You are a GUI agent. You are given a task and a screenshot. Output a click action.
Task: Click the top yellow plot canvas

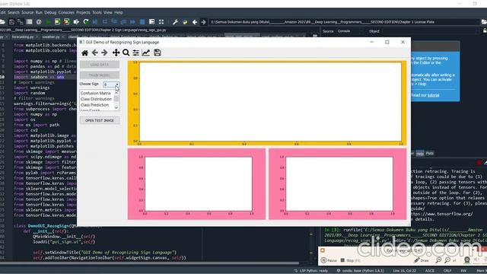coord(267,104)
